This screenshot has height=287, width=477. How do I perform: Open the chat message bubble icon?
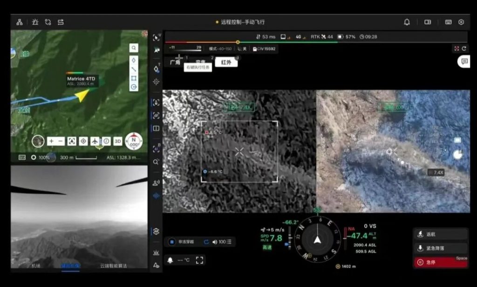pyautogui.click(x=464, y=61)
